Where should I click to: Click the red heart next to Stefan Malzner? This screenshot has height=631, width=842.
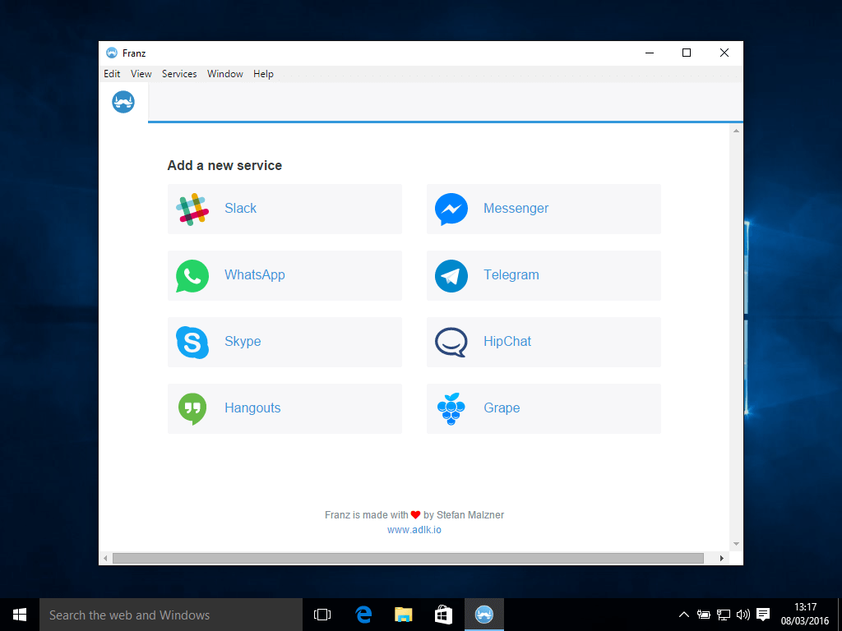pyautogui.click(x=415, y=515)
